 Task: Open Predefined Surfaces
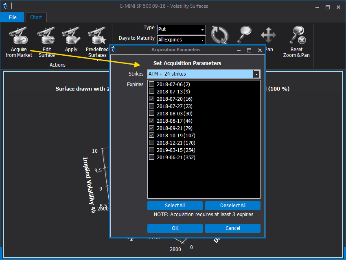tap(97, 37)
